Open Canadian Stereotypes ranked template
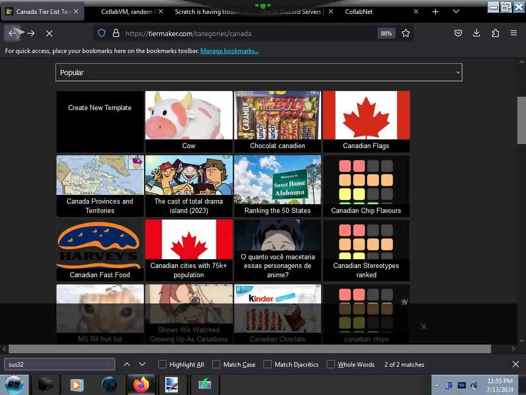This screenshot has height=395, width=526. click(366, 250)
